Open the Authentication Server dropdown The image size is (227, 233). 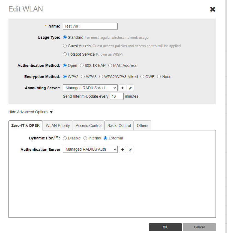[x=90, y=149]
